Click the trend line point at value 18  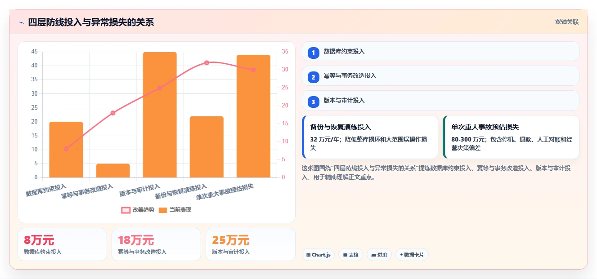113,113
